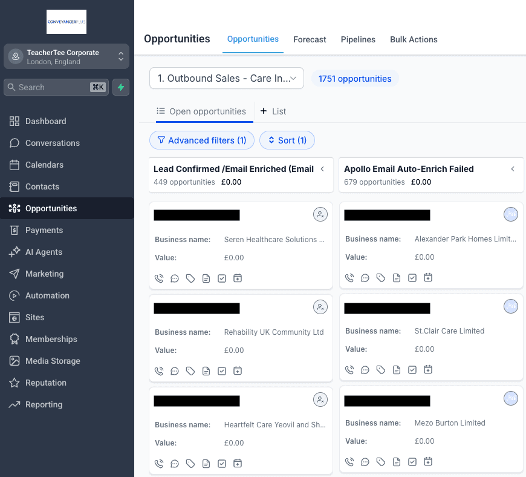Switch to the Bulk Actions tab
Viewport: 526px width, 477px height.
point(414,39)
